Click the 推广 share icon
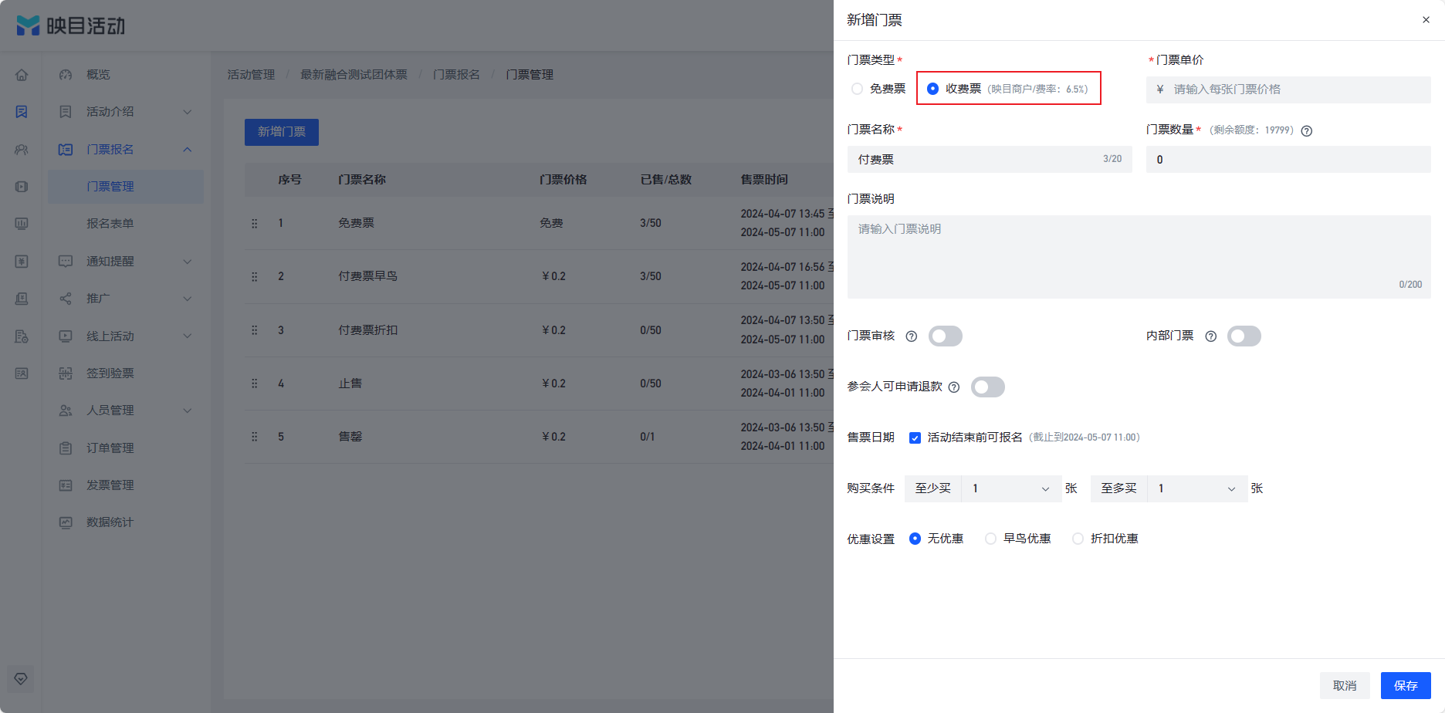Viewport: 1445px width, 713px height. tap(66, 299)
